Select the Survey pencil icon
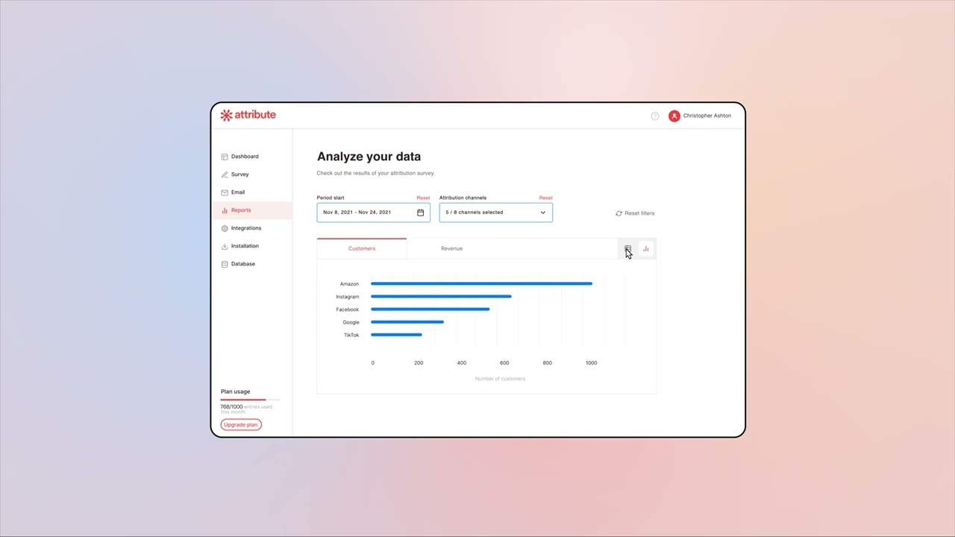The height and width of the screenshot is (537, 955). pyautogui.click(x=225, y=174)
